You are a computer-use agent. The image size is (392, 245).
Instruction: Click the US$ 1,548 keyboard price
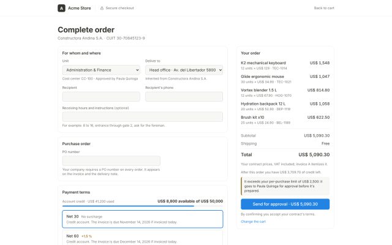tap(320, 62)
